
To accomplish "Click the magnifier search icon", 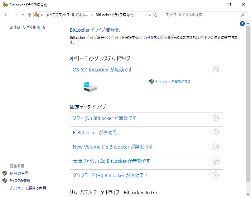I will pos(242,15).
